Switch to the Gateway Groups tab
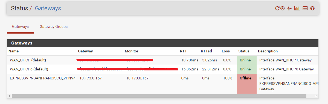 pyautogui.click(x=54, y=27)
